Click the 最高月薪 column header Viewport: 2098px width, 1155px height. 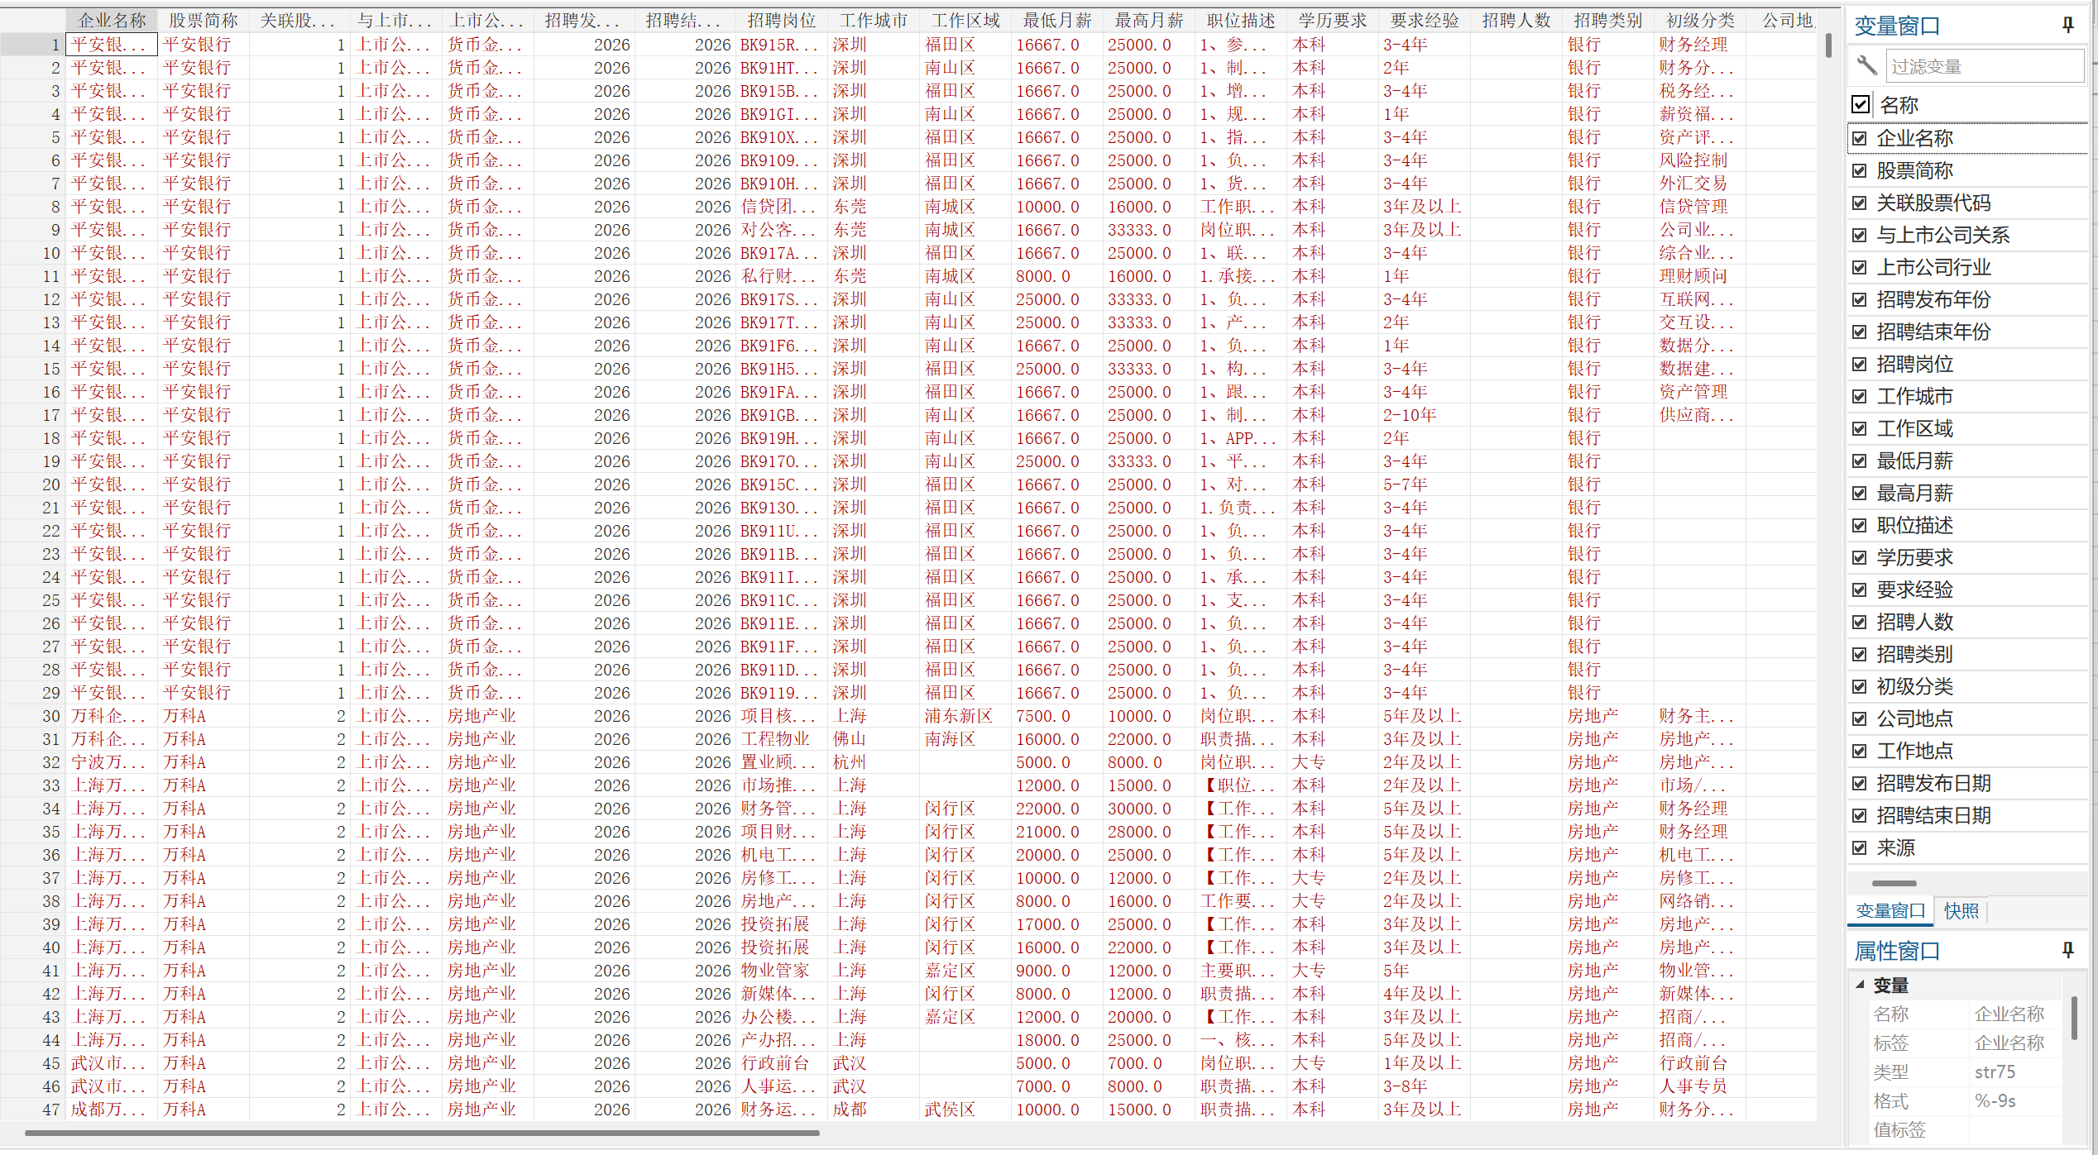click(x=1148, y=21)
